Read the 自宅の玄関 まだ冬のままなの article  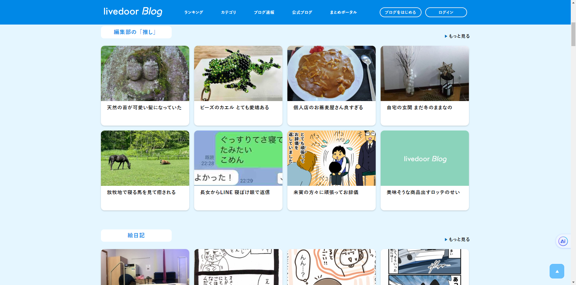[419, 107]
